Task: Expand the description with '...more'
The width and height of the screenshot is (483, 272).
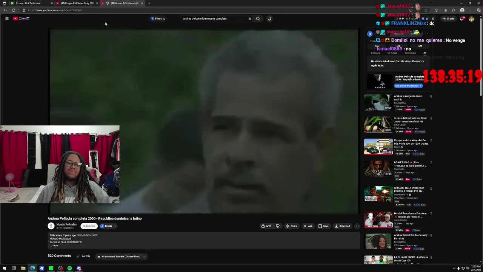Action: click(54, 246)
